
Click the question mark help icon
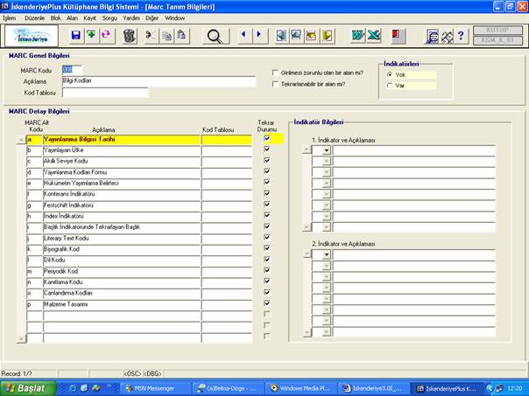click(x=462, y=36)
